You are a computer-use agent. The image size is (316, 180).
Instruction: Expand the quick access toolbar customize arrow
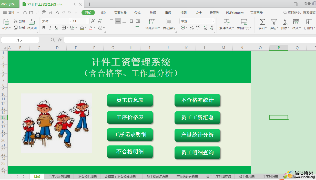click(x=76, y=13)
